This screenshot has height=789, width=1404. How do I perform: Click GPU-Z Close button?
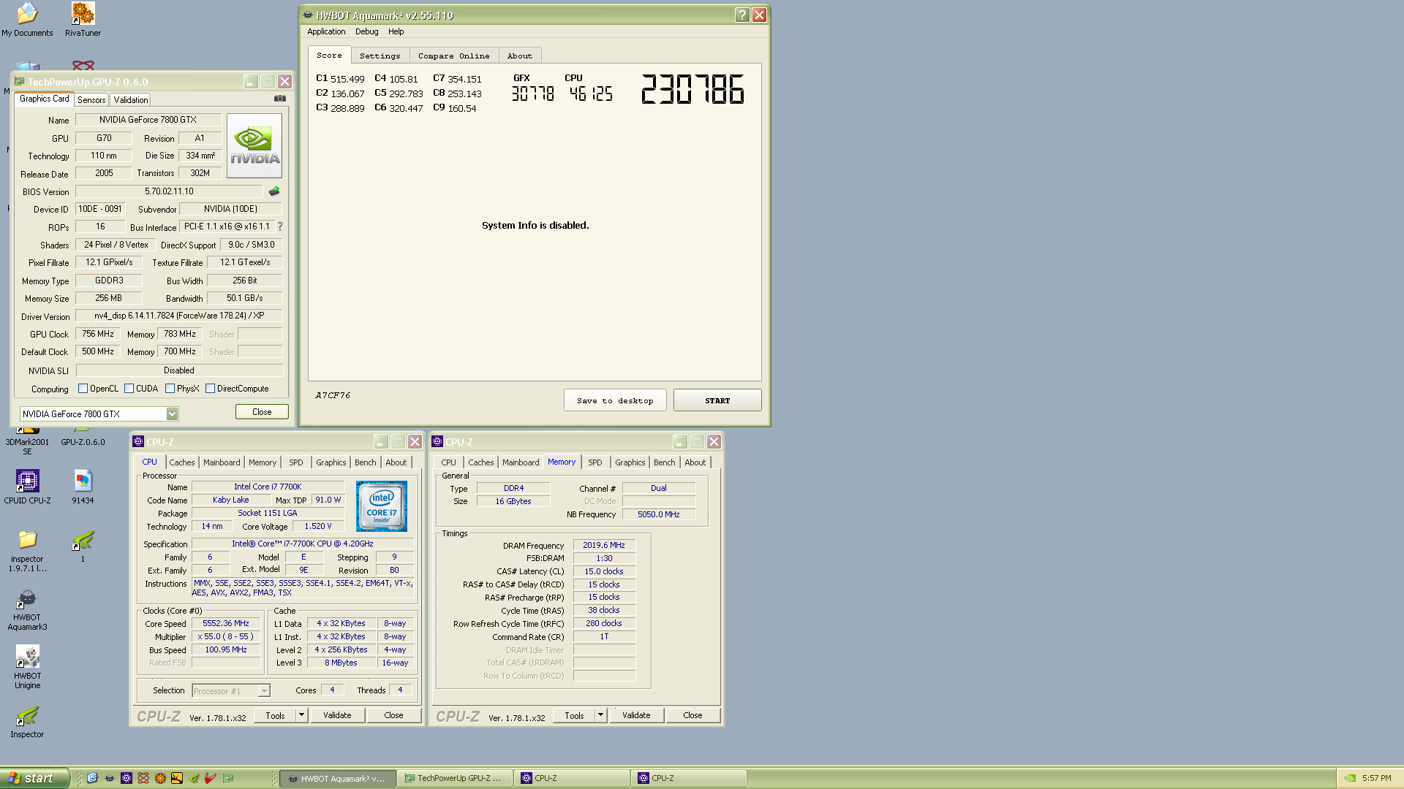(x=262, y=412)
